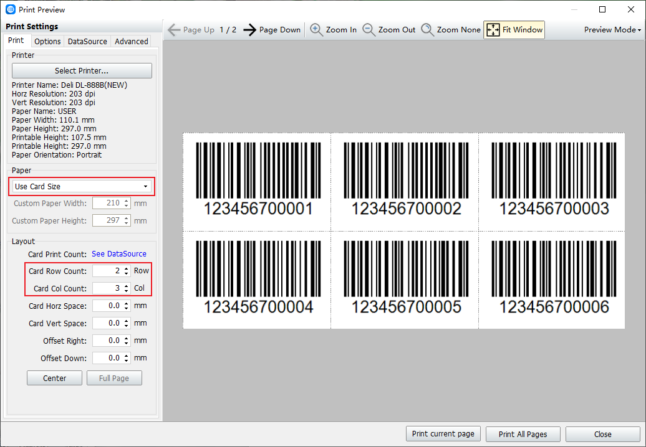646x447 pixels.
Task: Switch to the Print tab
Action: (16, 40)
